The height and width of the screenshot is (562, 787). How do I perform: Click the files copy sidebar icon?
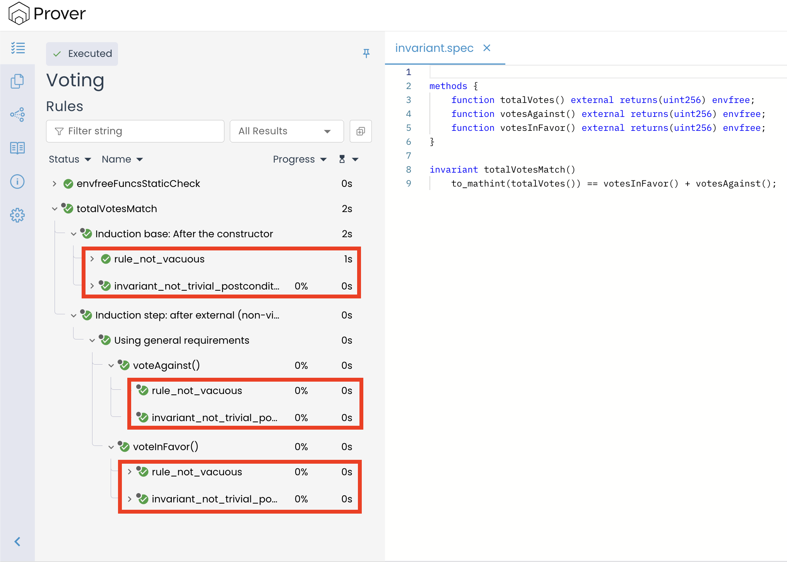coord(17,81)
